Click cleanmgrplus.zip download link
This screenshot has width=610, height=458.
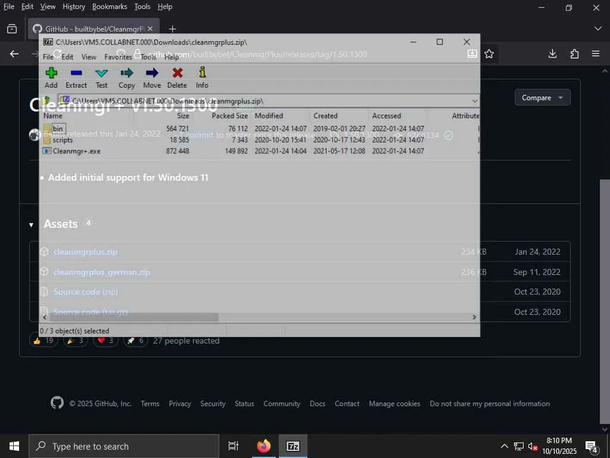85,252
